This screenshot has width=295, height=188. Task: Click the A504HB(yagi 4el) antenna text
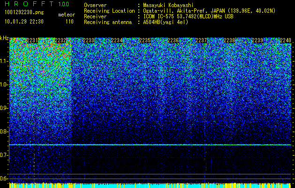166,22
